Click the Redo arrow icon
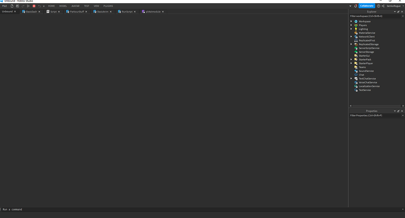 pos(23,6)
